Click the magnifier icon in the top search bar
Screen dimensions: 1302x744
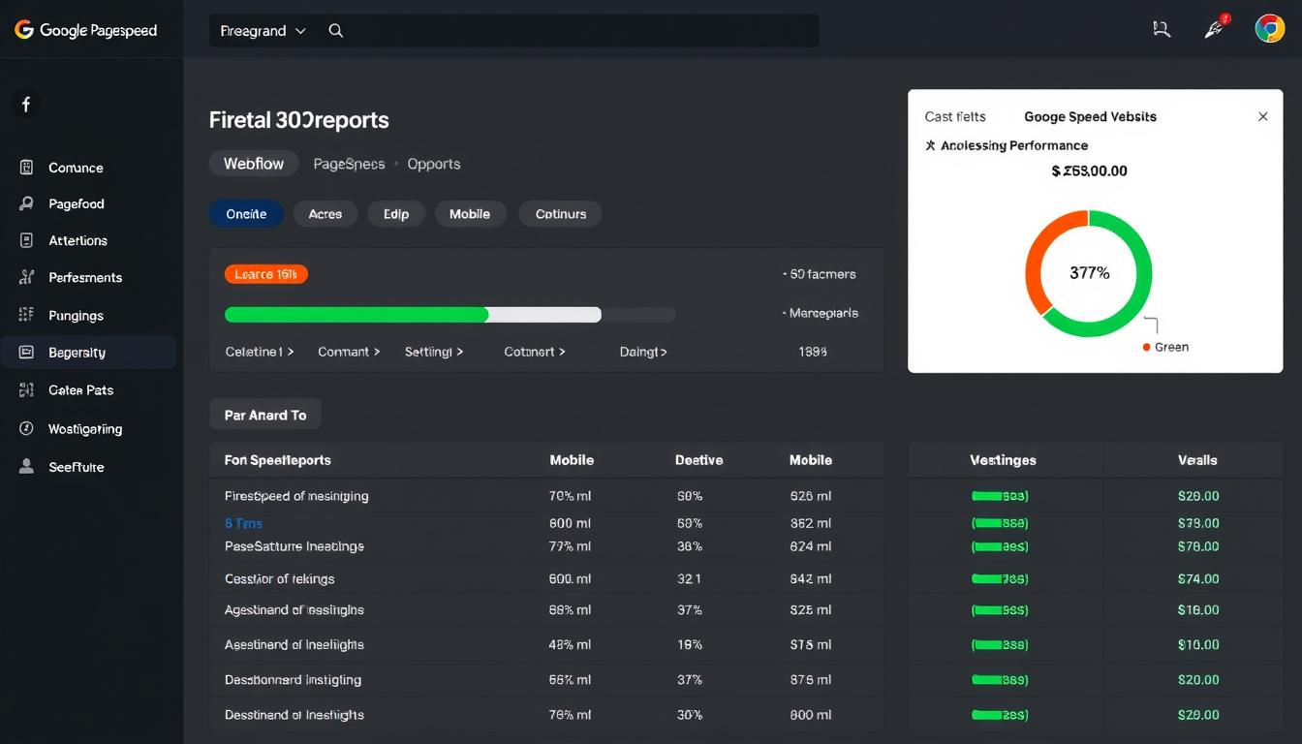point(336,30)
